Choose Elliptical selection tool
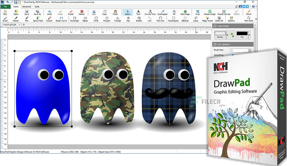This screenshot has width=287, height=166. 185,19
